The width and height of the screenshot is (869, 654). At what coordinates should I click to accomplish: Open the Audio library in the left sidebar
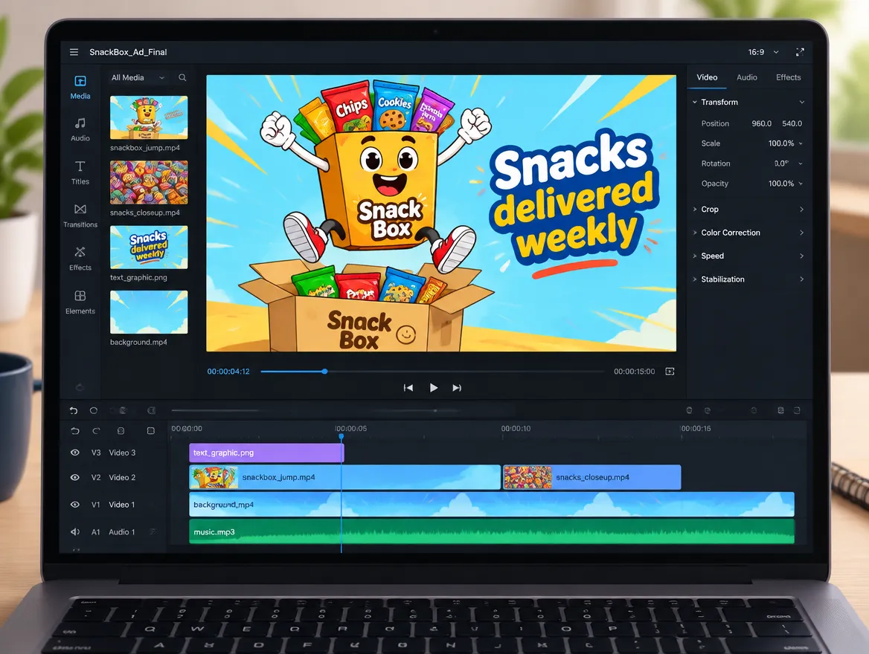click(80, 129)
